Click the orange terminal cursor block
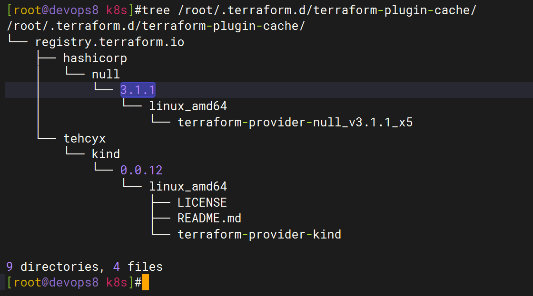 145,282
